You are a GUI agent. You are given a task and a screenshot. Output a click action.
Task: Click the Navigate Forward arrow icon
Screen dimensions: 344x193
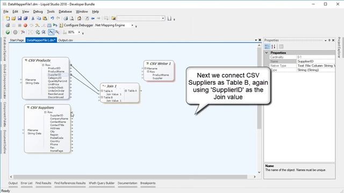click(99, 18)
